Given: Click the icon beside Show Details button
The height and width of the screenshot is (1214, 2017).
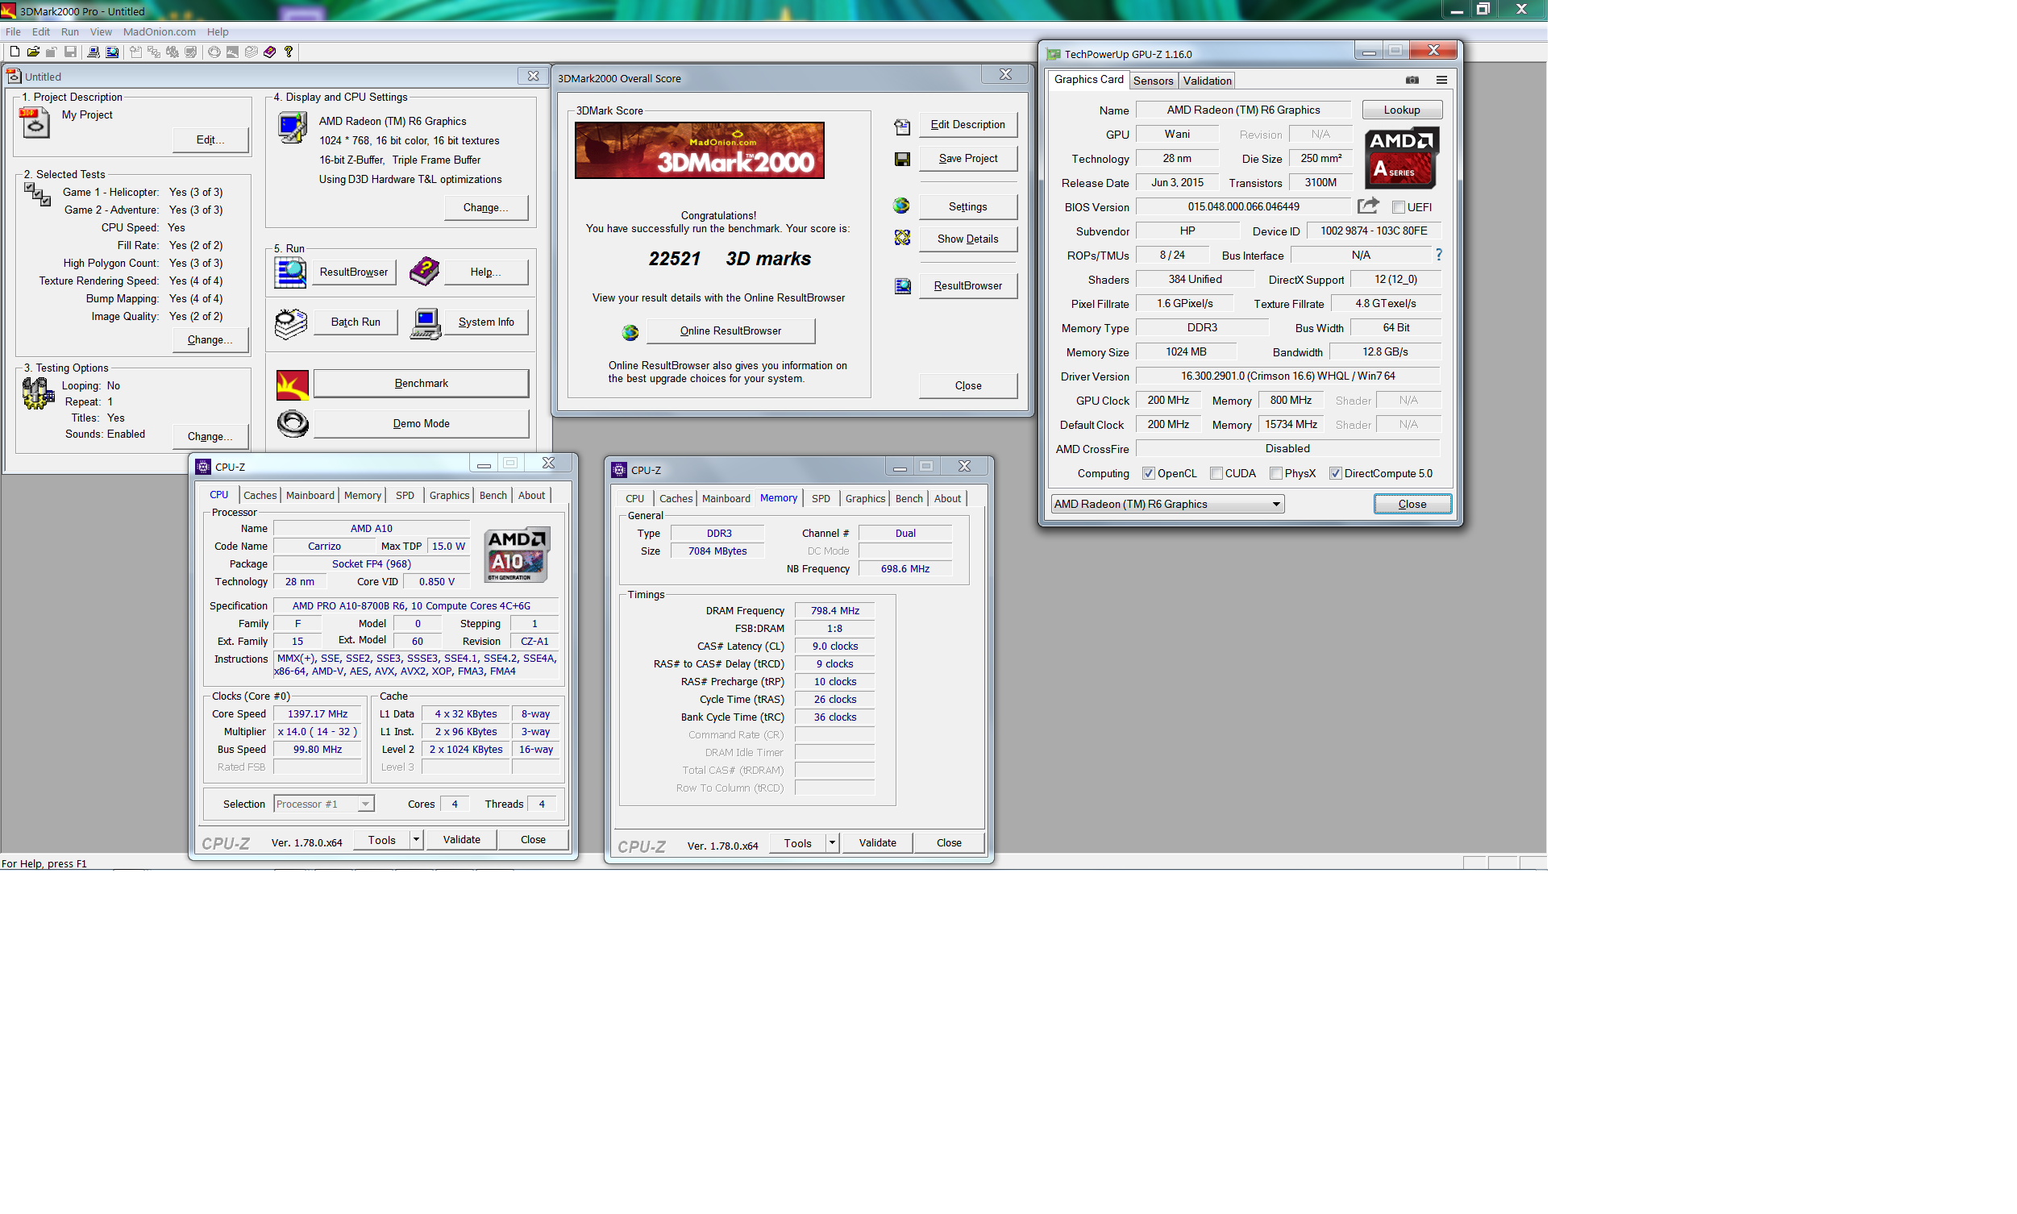Looking at the screenshot, I should (902, 238).
